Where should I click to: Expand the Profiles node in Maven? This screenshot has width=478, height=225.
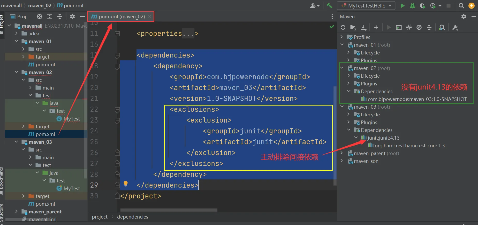[x=342, y=37]
